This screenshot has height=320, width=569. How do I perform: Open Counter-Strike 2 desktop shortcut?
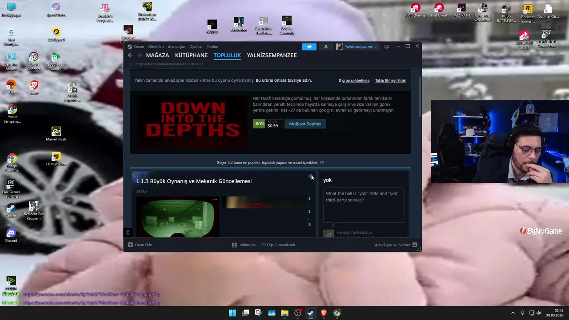[548, 13]
